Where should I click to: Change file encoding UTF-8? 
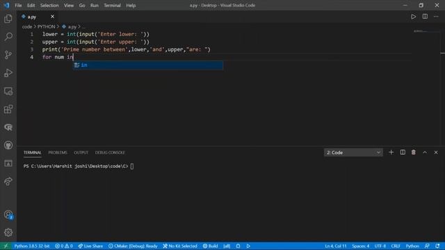point(380,246)
